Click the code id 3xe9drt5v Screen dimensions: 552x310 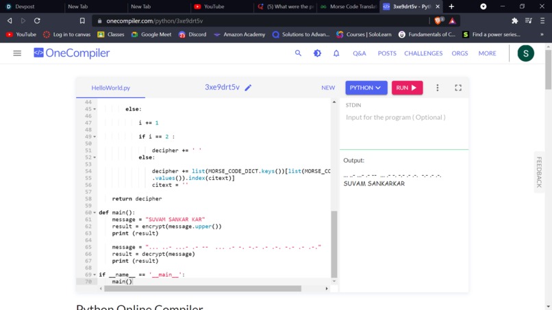pos(222,88)
